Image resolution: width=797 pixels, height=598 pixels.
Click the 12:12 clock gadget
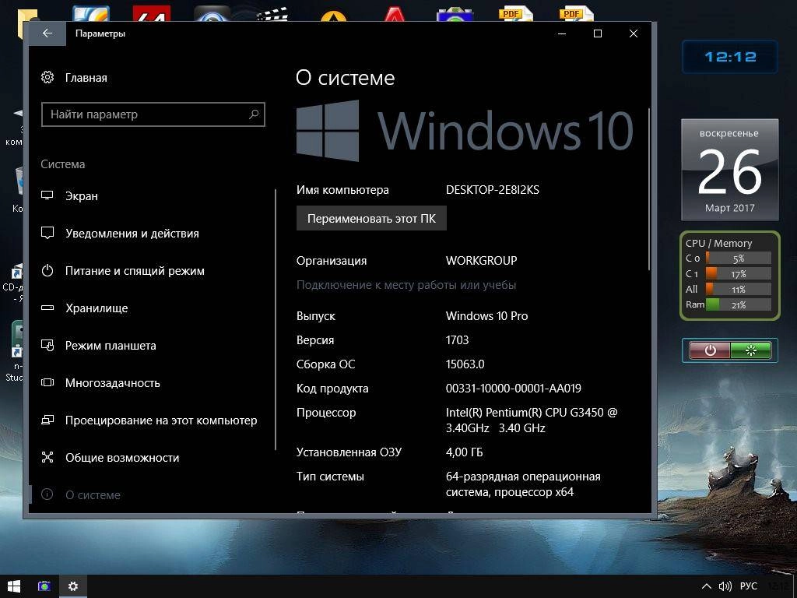pyautogui.click(x=730, y=57)
